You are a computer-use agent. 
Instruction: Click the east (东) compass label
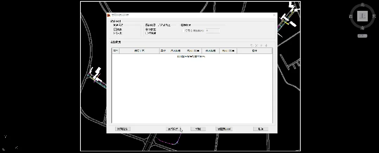coord(374,16)
